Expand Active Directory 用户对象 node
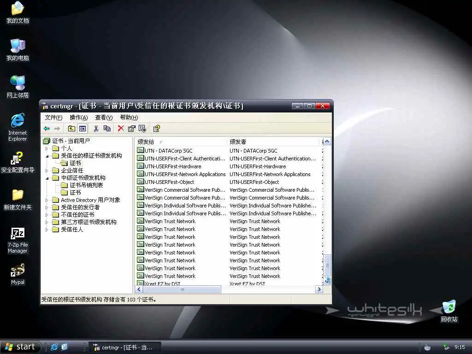Screen dimensions: 472x354 tap(47, 200)
